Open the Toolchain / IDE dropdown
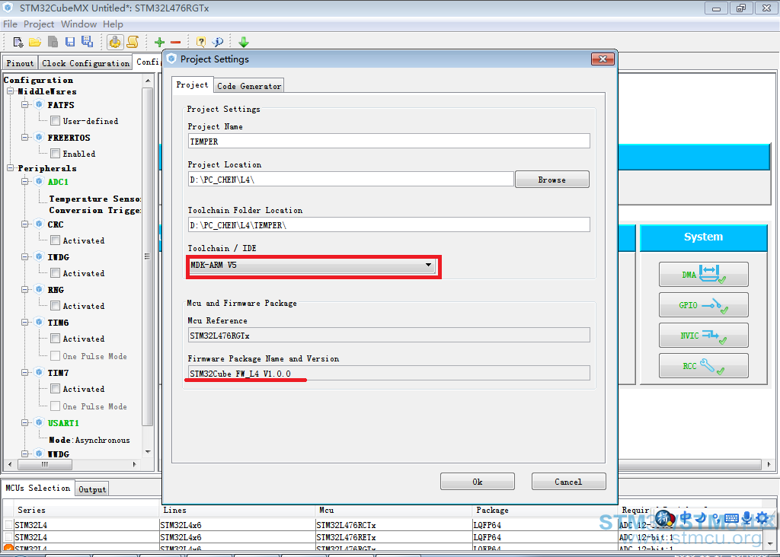This screenshot has width=780, height=557. [x=312, y=266]
